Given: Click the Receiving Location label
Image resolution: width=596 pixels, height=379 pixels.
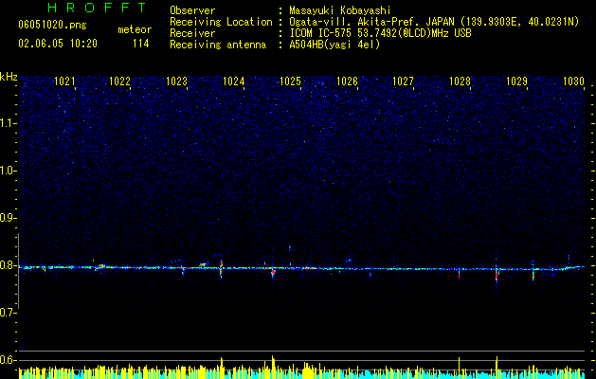Looking at the screenshot, I should (221, 22).
